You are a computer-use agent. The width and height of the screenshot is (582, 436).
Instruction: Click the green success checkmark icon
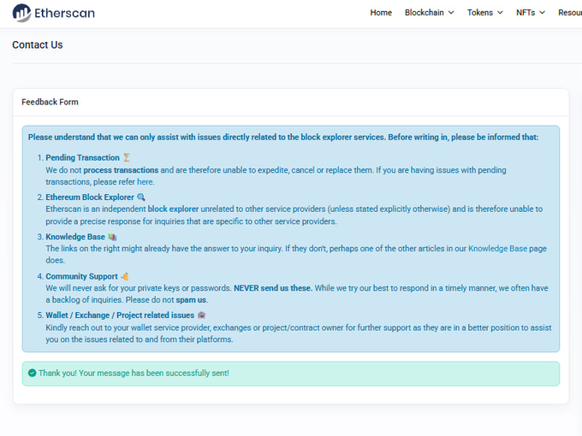point(33,373)
